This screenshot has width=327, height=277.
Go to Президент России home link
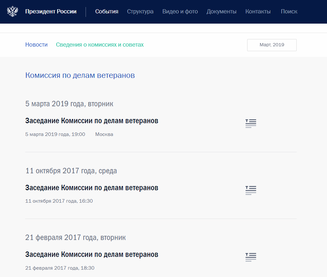51,11
